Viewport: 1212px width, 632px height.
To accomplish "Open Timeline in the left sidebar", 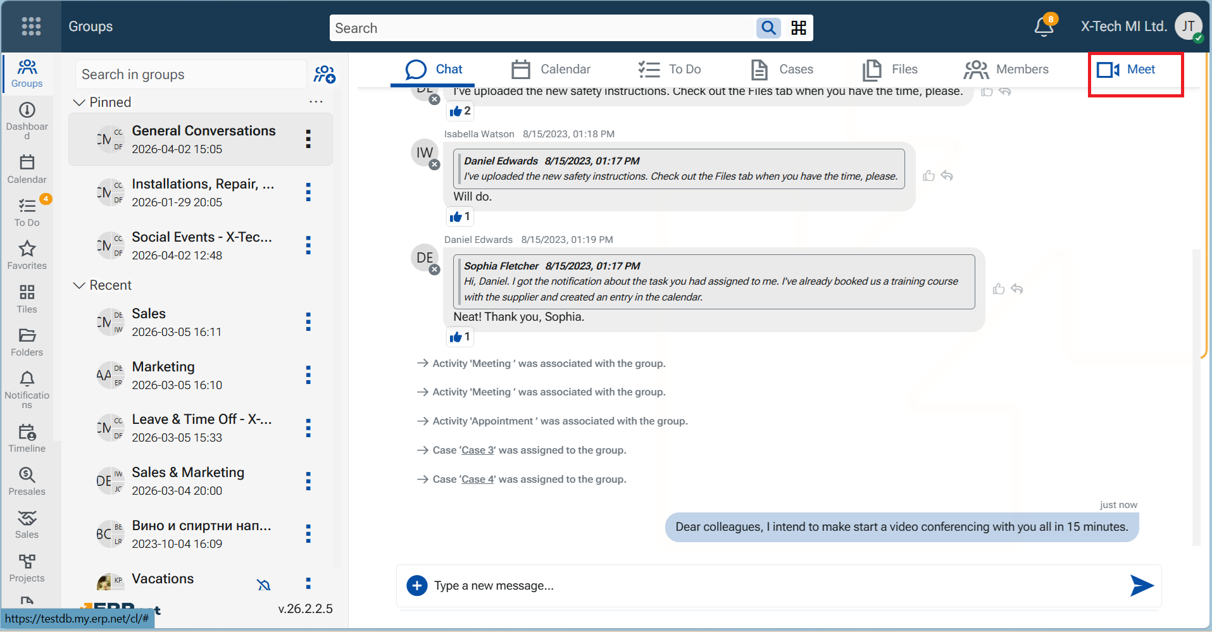I will [27, 438].
